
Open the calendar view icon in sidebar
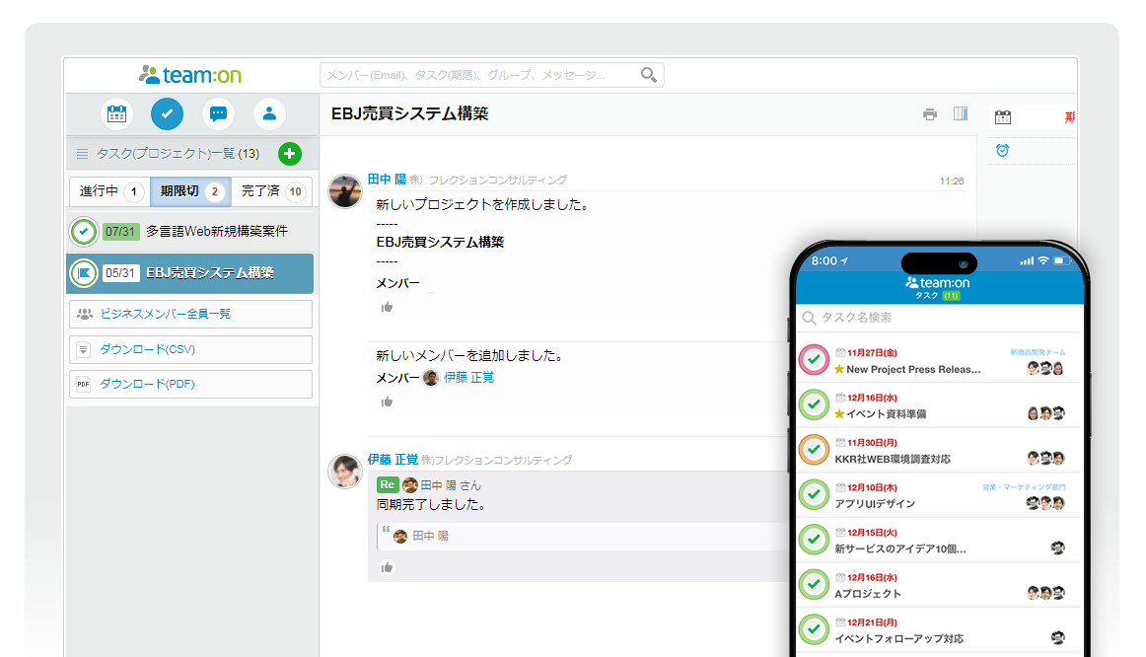coord(117,114)
